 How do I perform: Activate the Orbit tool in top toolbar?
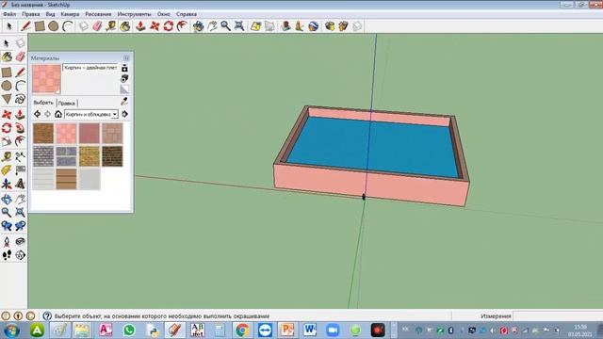tap(198, 26)
